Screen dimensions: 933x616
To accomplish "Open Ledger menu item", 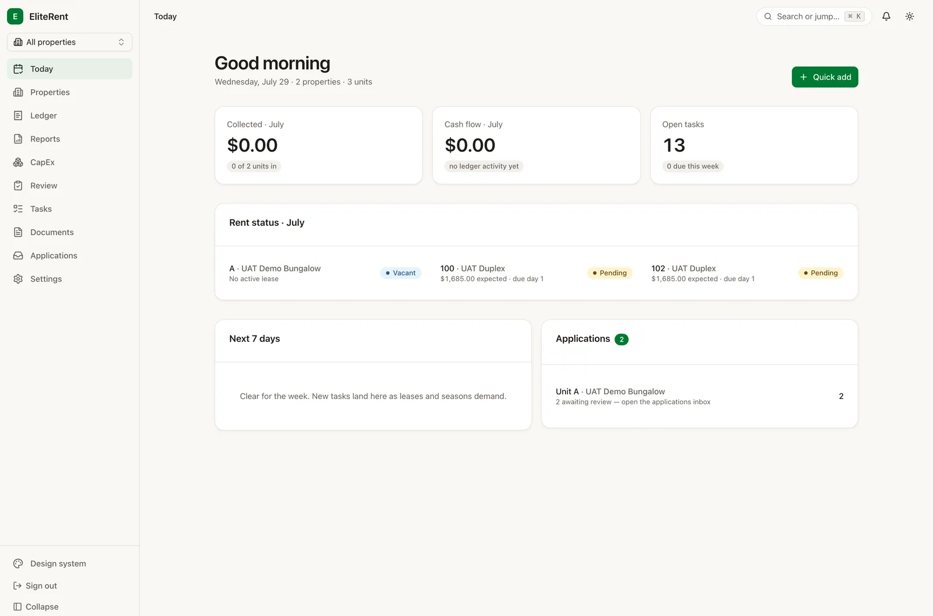I will (x=69, y=116).
